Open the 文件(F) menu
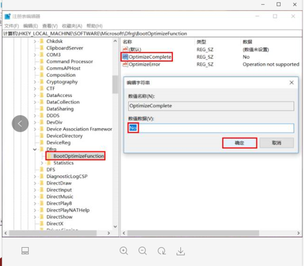The image size is (304, 266). pyautogui.click(x=12, y=26)
